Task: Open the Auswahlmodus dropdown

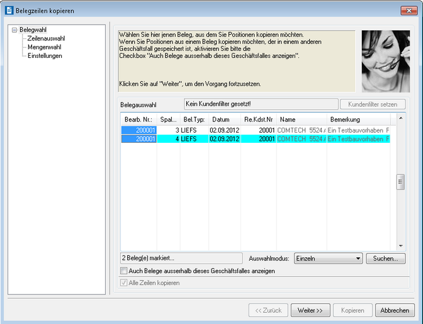Action: point(357,258)
